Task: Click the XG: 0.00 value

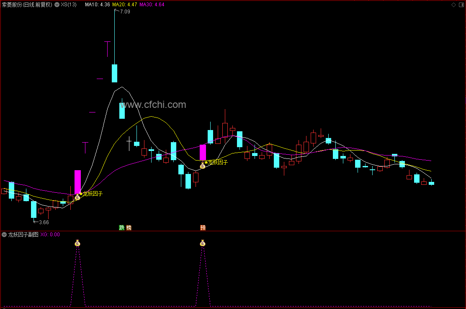Action: [x=50, y=235]
